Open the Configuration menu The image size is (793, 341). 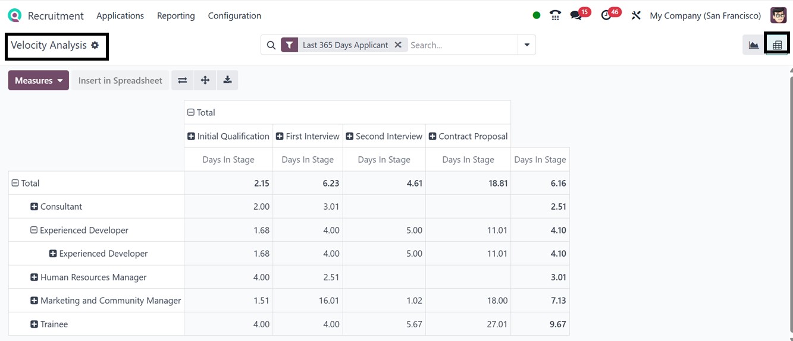pyautogui.click(x=234, y=15)
